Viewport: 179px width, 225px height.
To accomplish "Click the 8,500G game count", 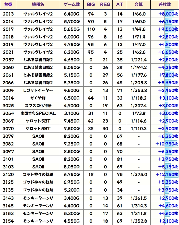I will click(72, 152).
